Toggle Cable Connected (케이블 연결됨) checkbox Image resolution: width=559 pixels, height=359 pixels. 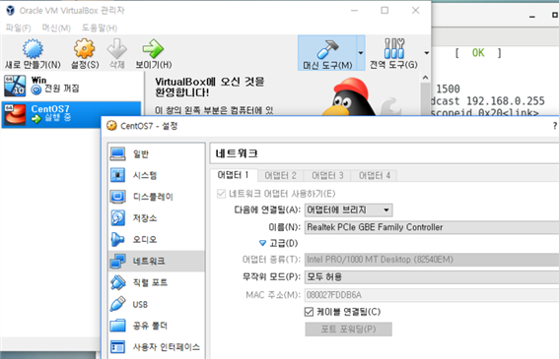pyautogui.click(x=309, y=312)
